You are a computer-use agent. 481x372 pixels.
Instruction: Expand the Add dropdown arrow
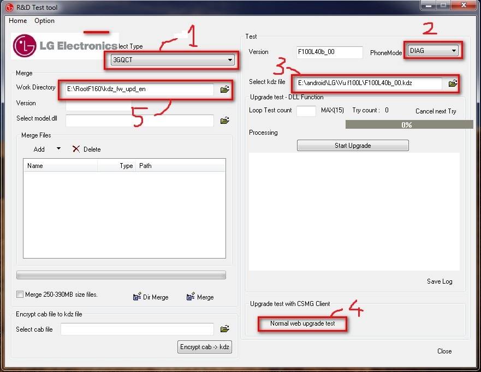pos(58,148)
